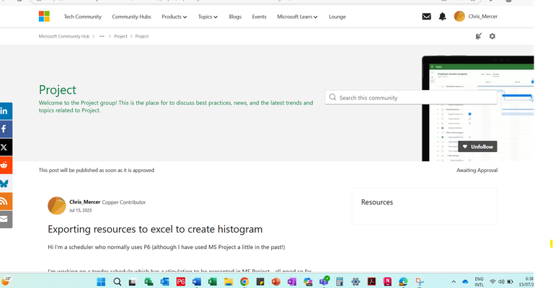Expand the breadcrumb ellipsis
This screenshot has width=553, height=288.
[102, 36]
